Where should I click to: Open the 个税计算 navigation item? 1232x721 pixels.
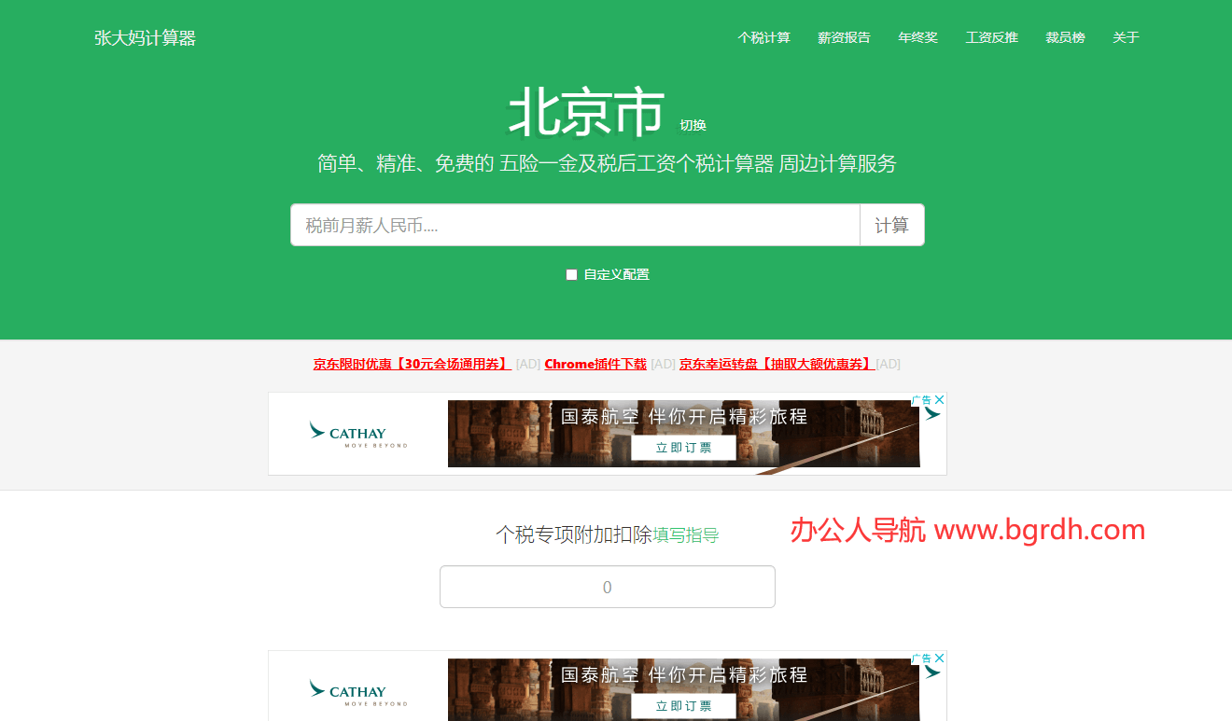coord(764,37)
